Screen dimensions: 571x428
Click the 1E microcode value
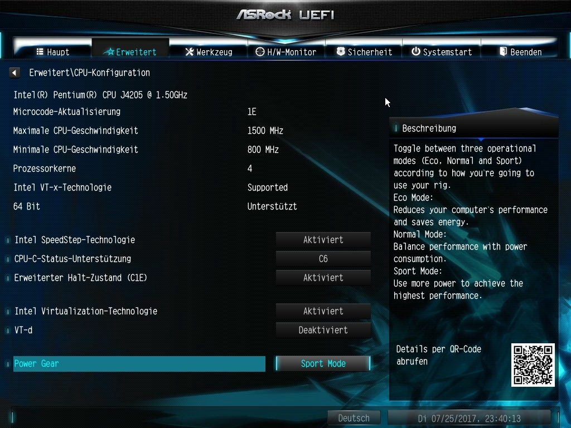click(x=251, y=111)
